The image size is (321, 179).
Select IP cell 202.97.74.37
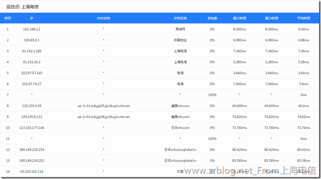(x=32, y=84)
